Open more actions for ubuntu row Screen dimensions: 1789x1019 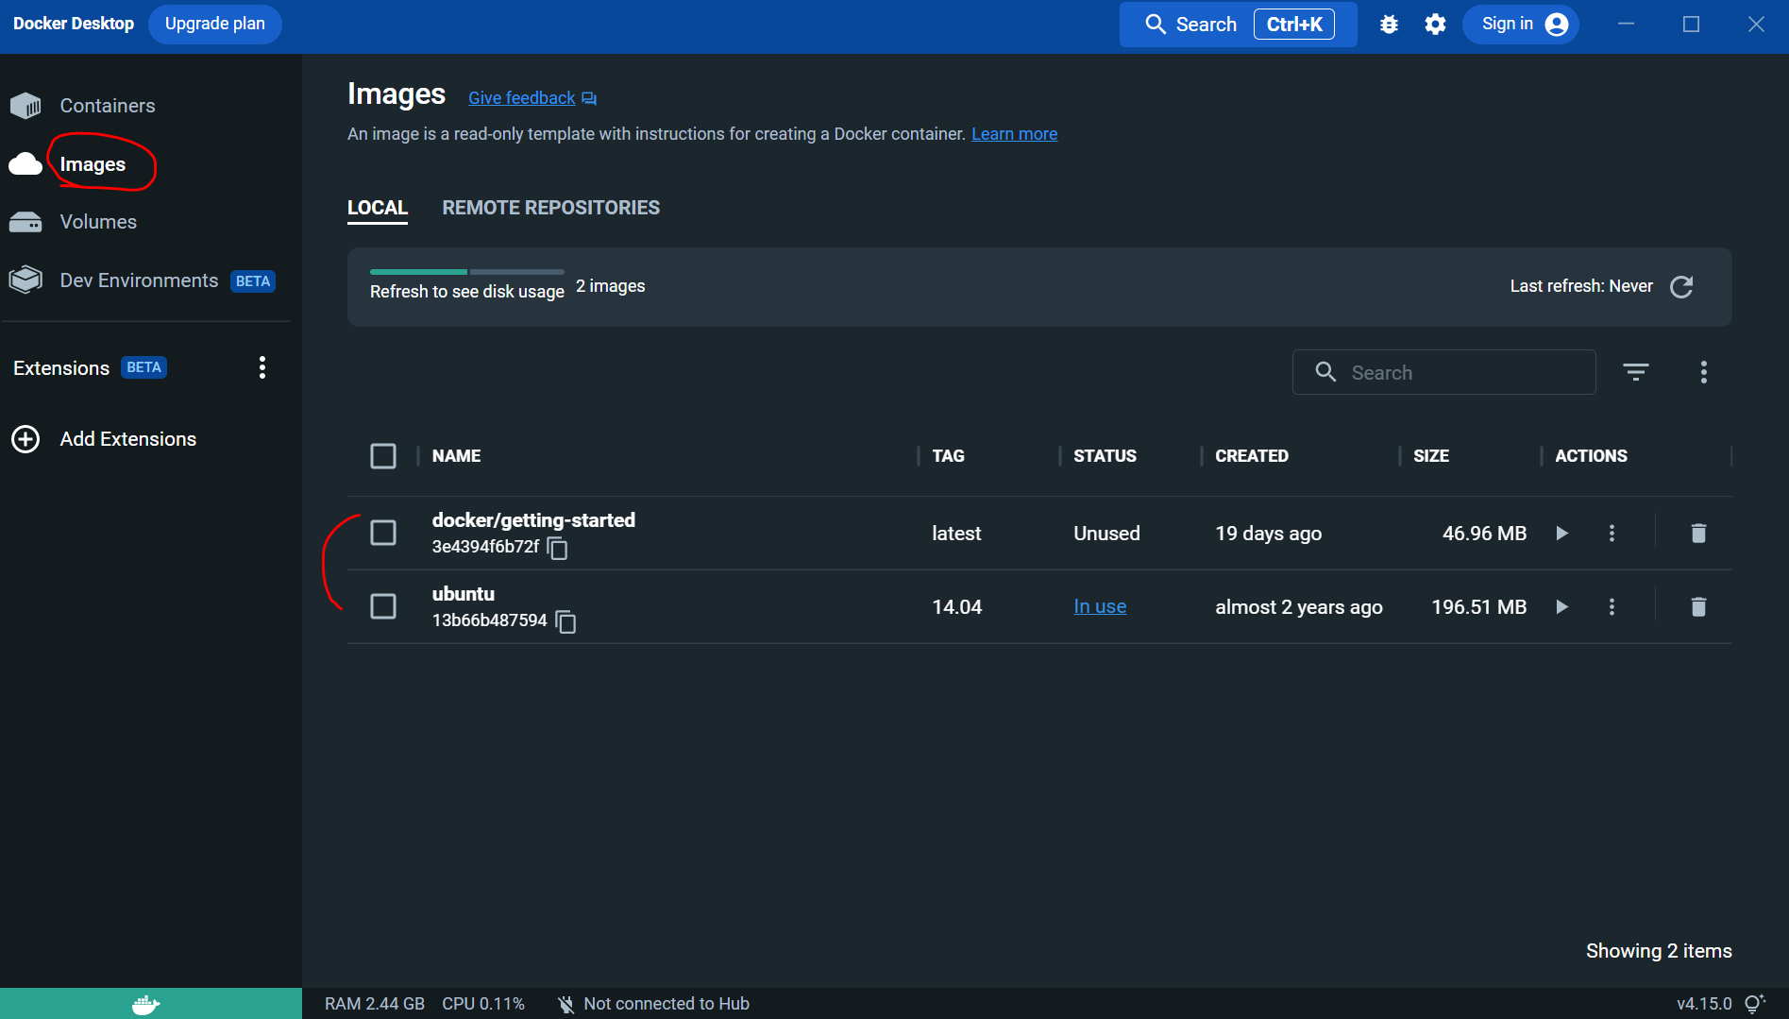coord(1612,607)
